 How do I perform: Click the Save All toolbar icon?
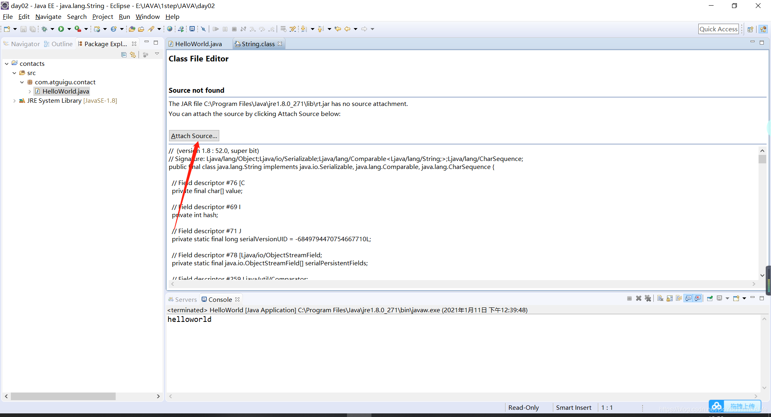click(33, 29)
